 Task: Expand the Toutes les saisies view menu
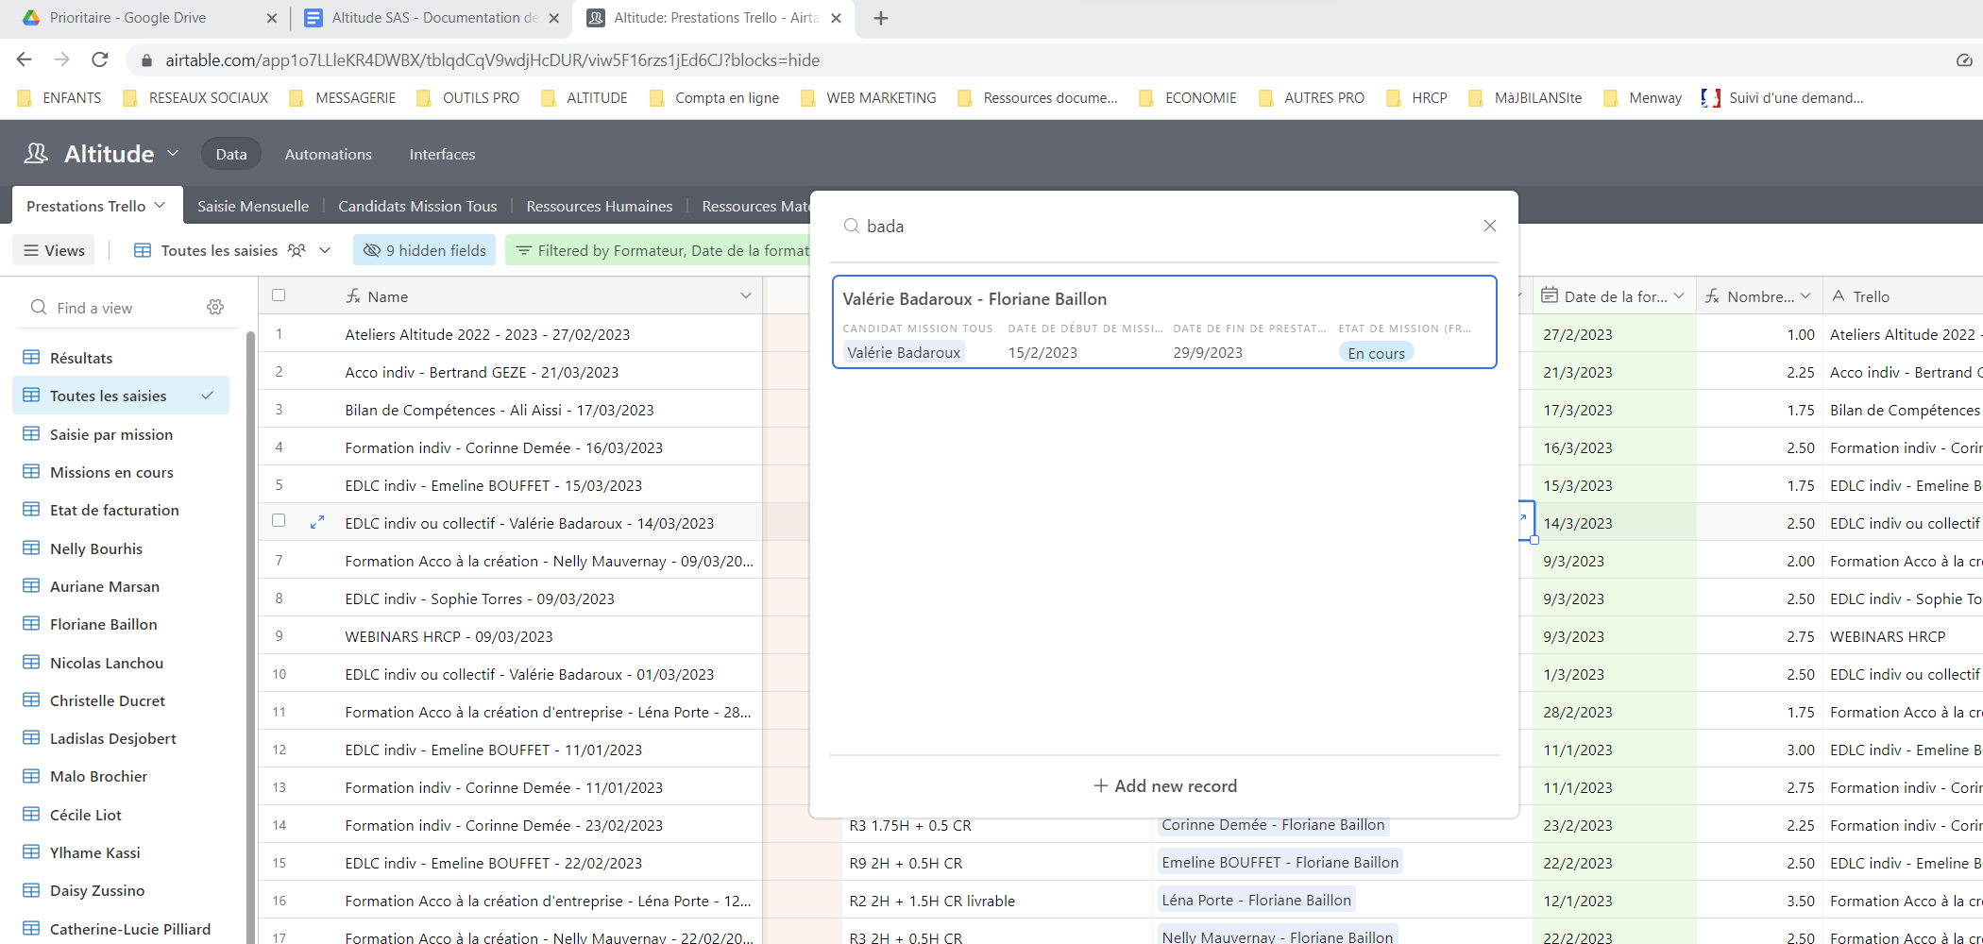pos(325,250)
